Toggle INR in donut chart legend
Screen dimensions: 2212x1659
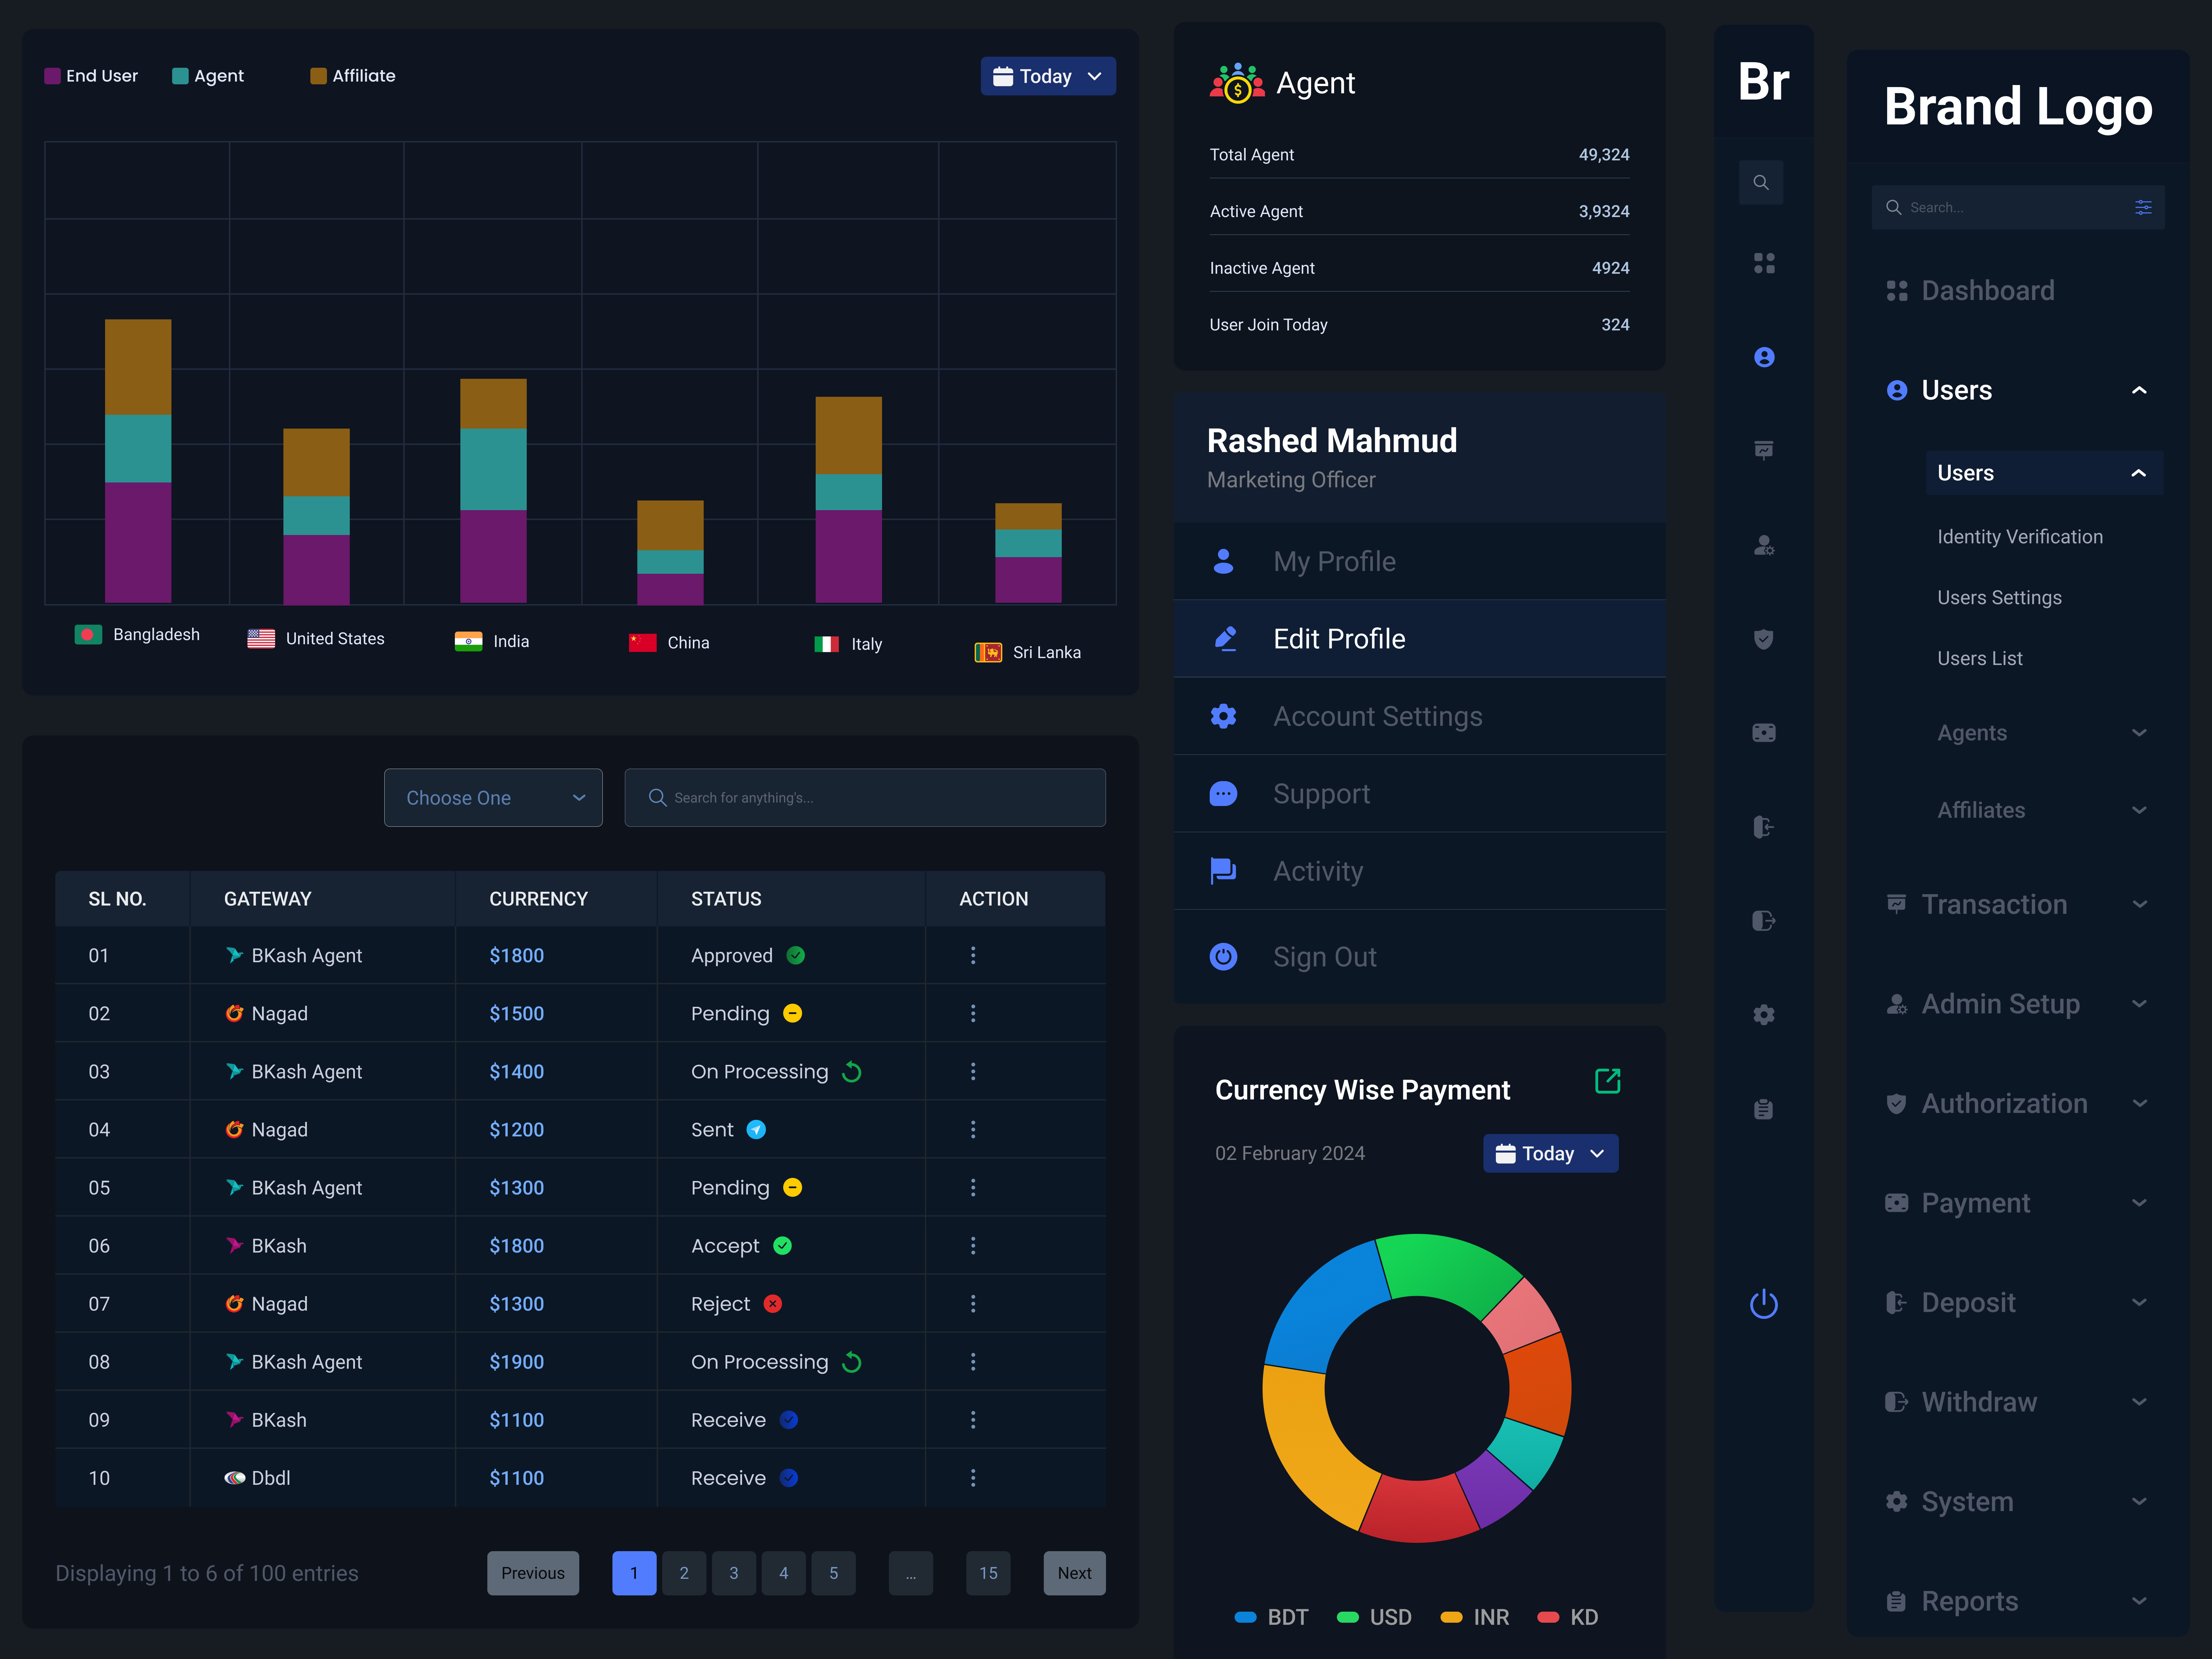click(x=1475, y=1617)
